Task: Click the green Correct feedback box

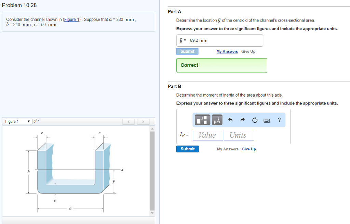Action: click(x=221, y=65)
